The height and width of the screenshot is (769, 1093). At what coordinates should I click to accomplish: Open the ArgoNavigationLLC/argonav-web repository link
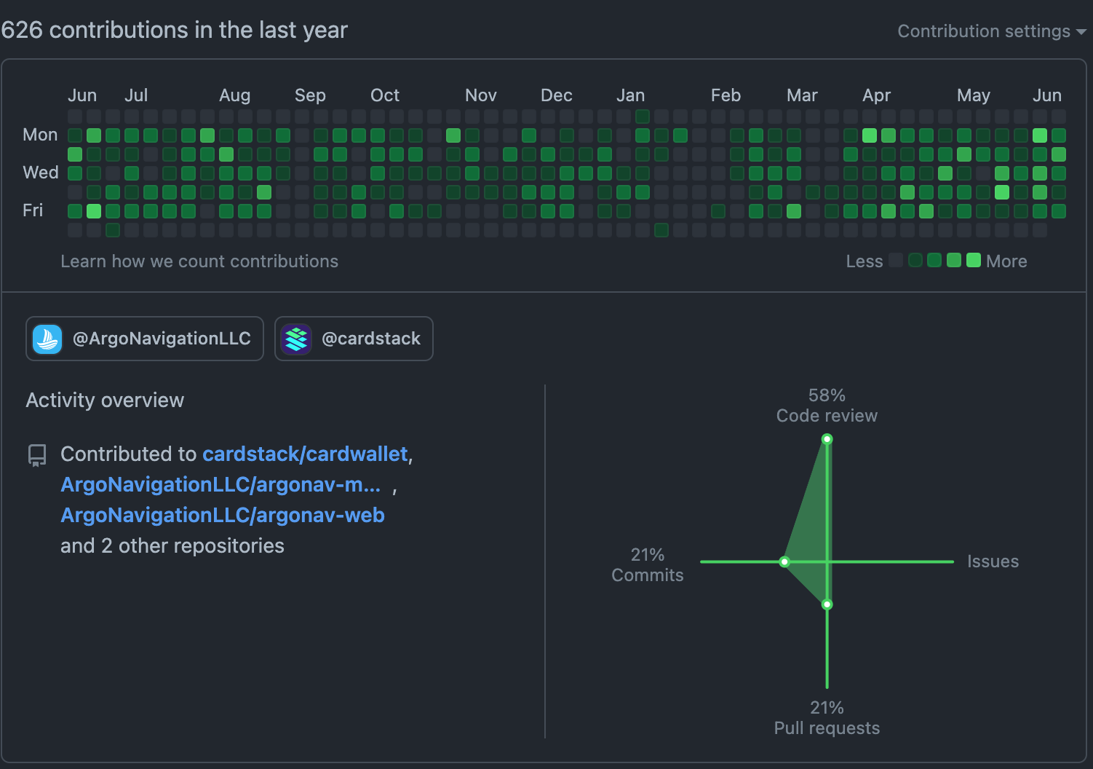[x=223, y=515]
